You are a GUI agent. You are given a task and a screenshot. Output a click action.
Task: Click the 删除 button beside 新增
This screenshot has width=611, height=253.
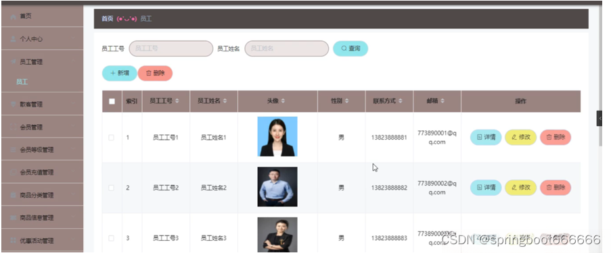pos(155,73)
